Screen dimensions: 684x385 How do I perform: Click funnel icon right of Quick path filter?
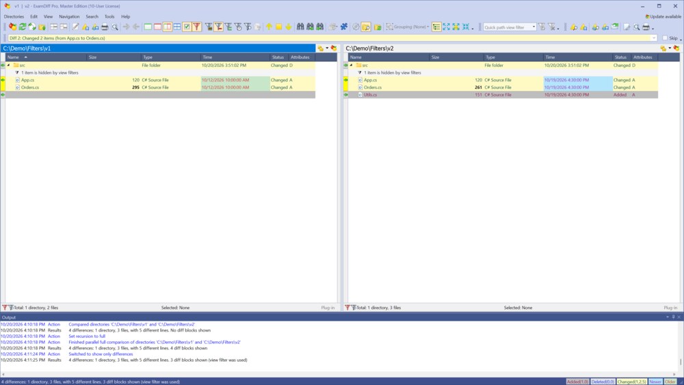tap(542, 27)
